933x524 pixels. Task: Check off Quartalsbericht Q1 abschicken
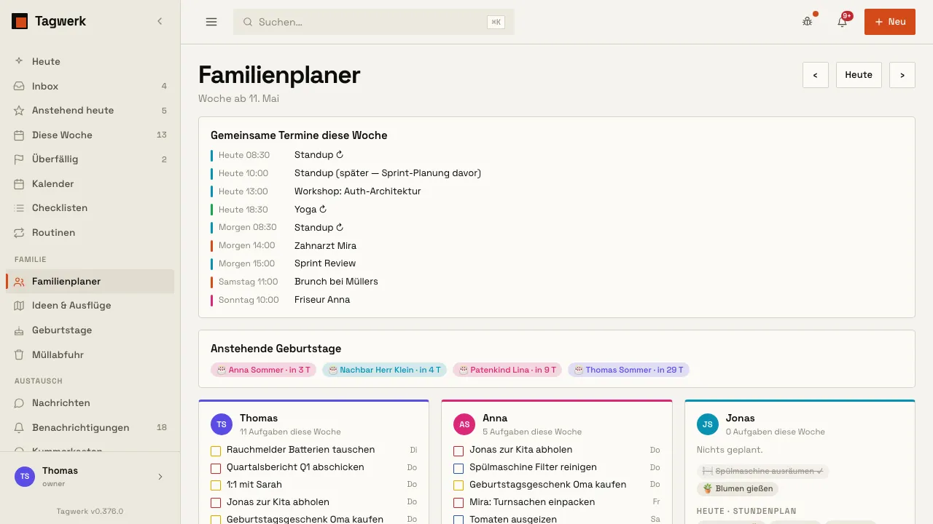(x=216, y=468)
